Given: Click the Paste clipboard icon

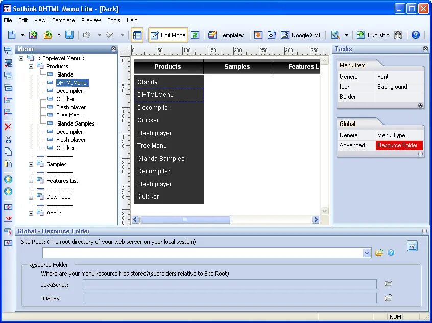Looking at the screenshot, I should tap(8, 164).
